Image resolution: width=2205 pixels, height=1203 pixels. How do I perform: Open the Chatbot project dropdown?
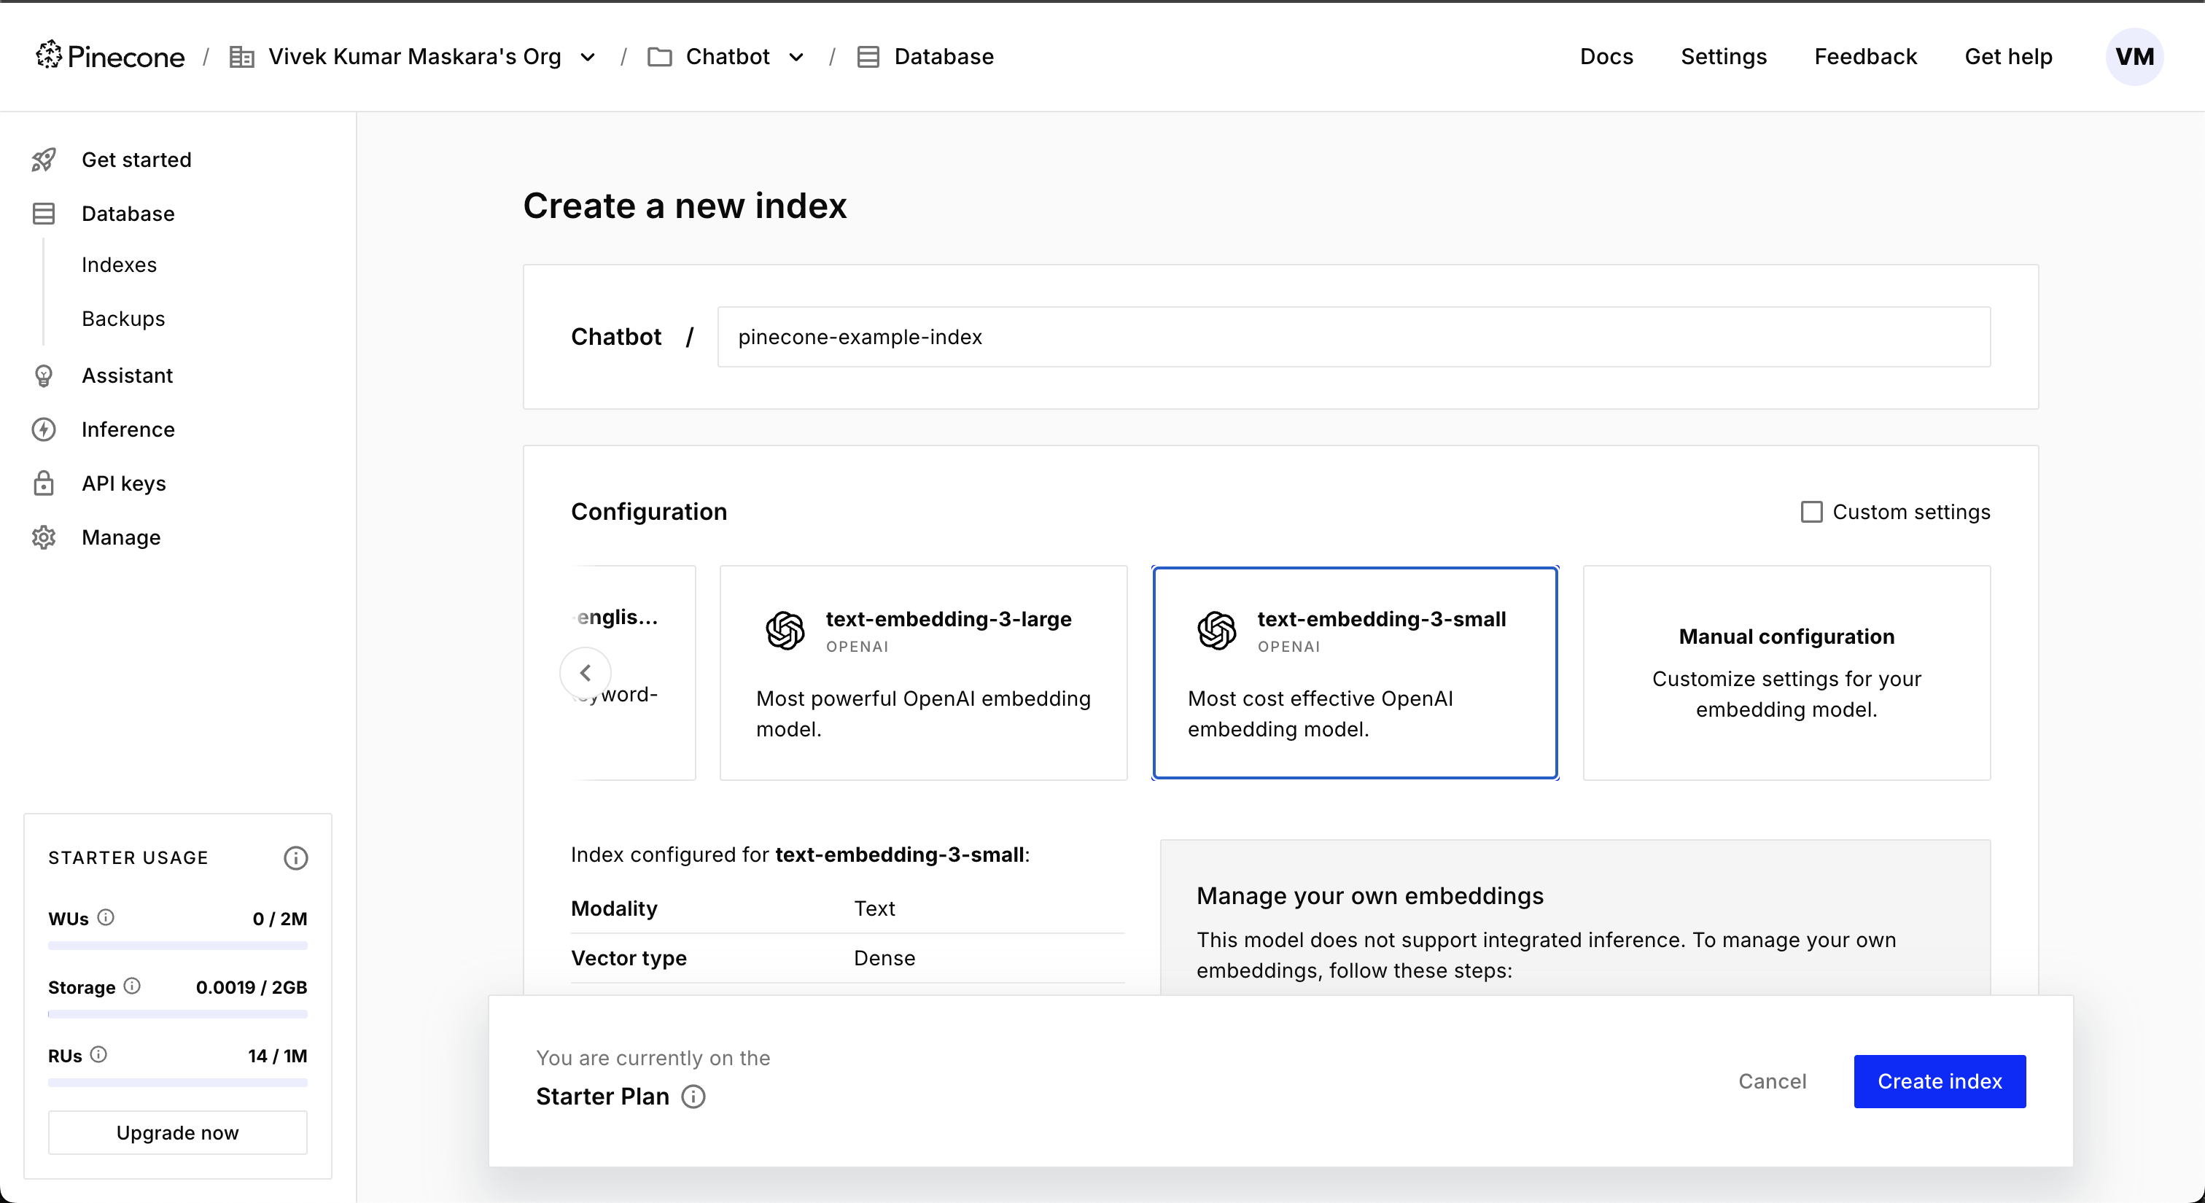tap(797, 56)
